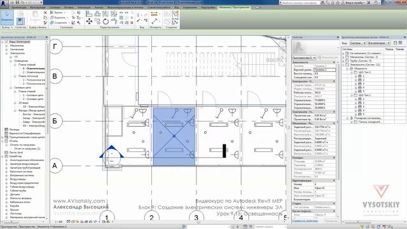The width and height of the screenshot is (407, 229).
Task: Collapse the Электросети node in system browser
Action: 343,65
